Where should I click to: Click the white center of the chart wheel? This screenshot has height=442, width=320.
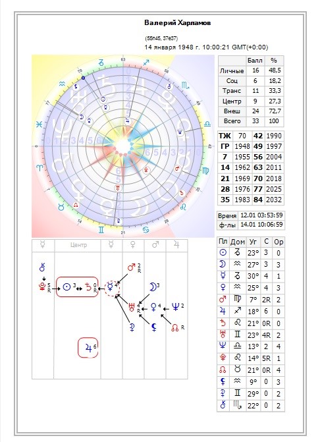click(123, 146)
